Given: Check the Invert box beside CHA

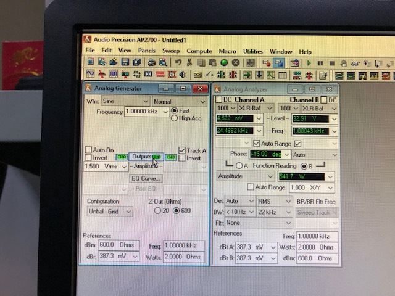Looking at the screenshot, I should pos(88,158).
